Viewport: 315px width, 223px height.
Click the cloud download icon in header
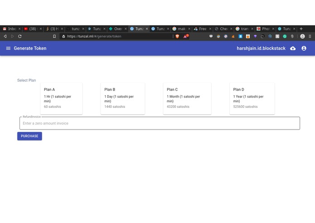pos(293,48)
